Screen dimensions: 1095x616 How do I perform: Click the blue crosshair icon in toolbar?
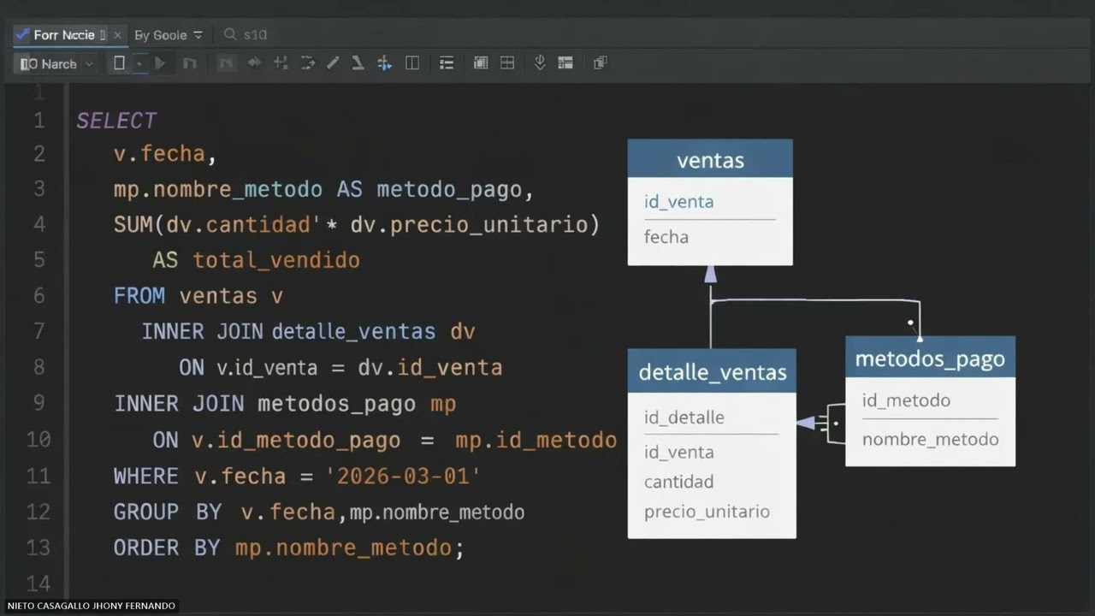pos(385,63)
